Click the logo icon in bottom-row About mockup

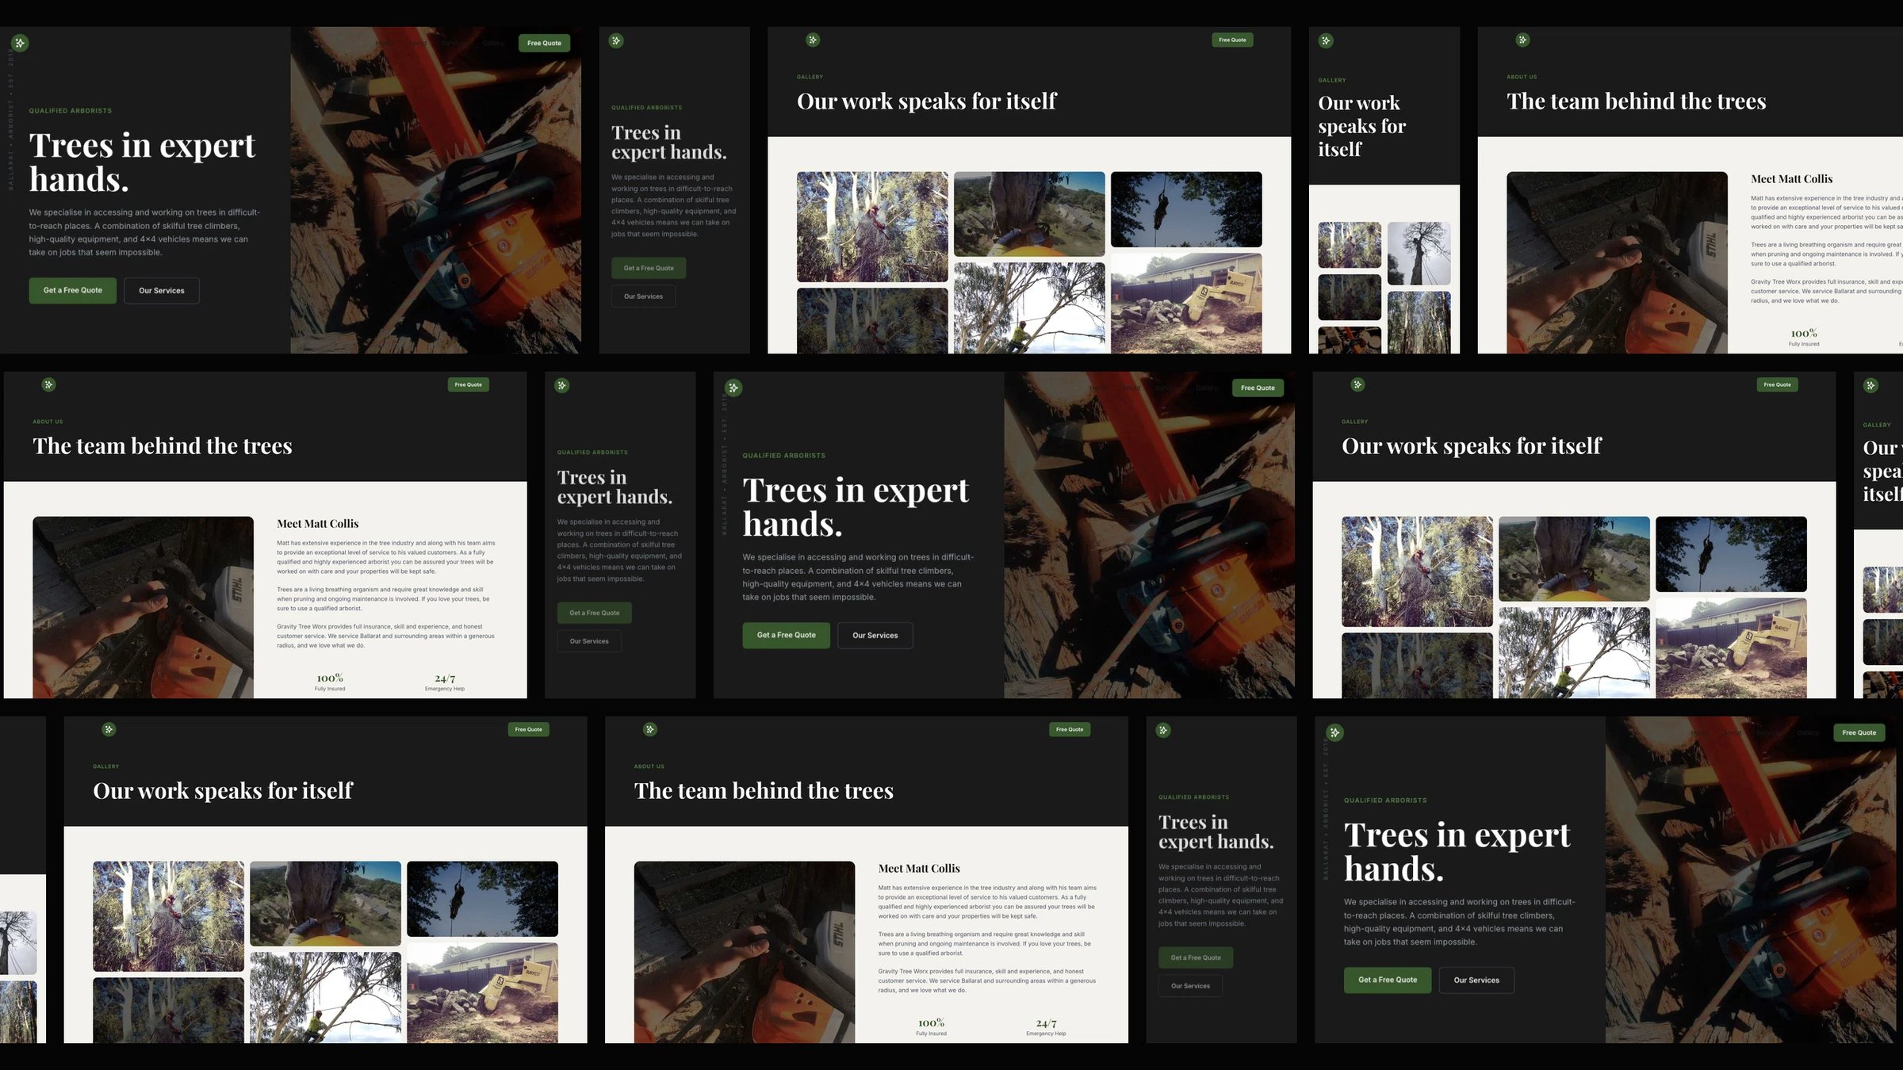[x=650, y=729]
